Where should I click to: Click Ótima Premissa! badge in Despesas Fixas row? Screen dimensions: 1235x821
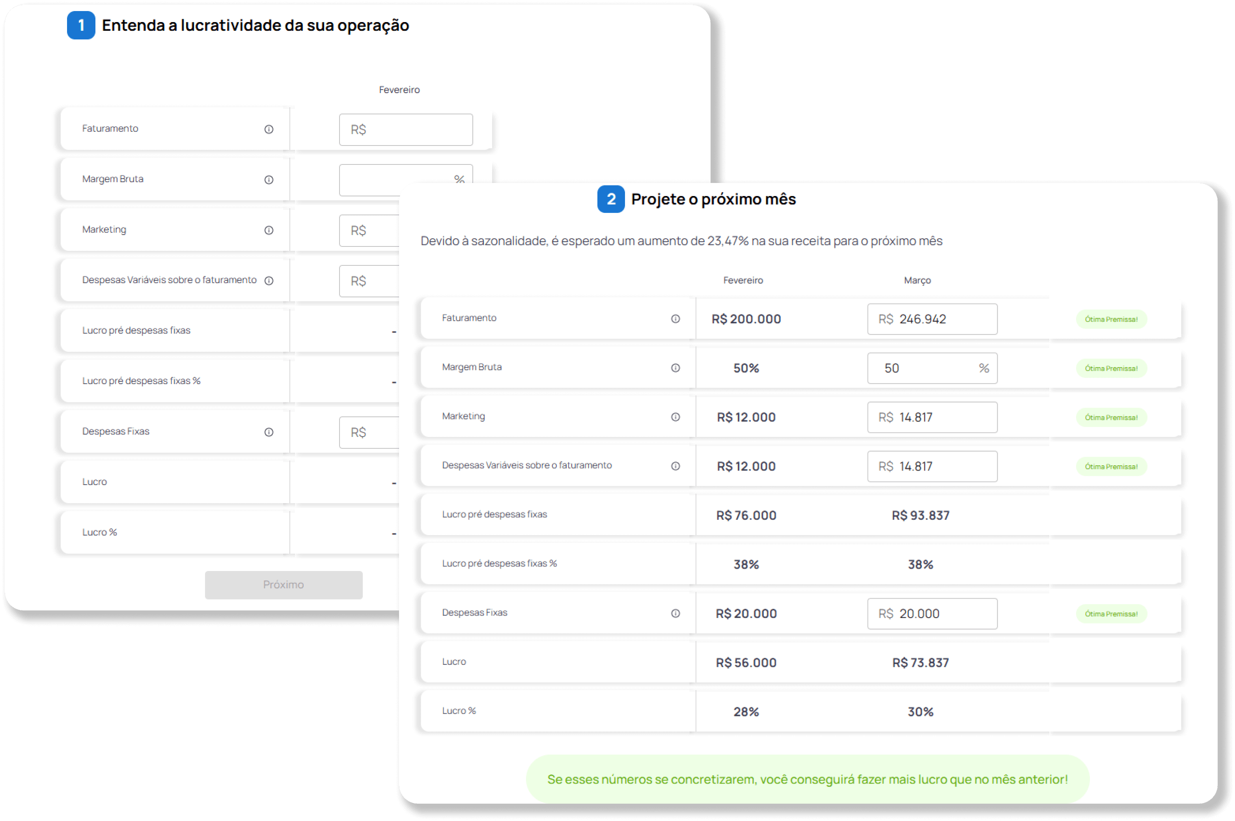(1111, 614)
